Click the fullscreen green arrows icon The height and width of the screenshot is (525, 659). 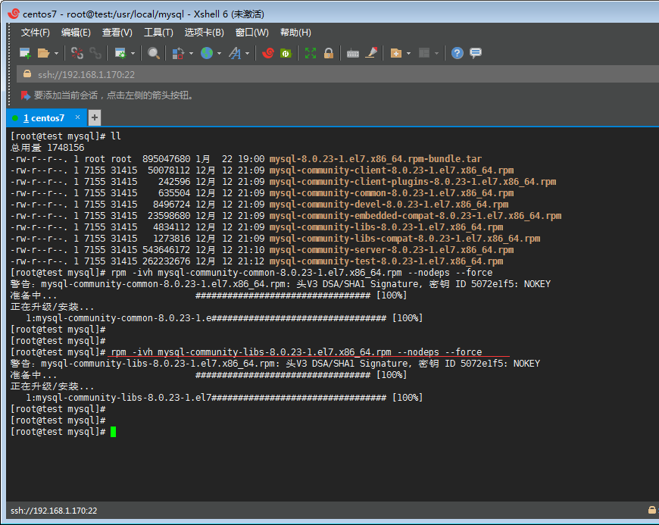tap(311, 53)
